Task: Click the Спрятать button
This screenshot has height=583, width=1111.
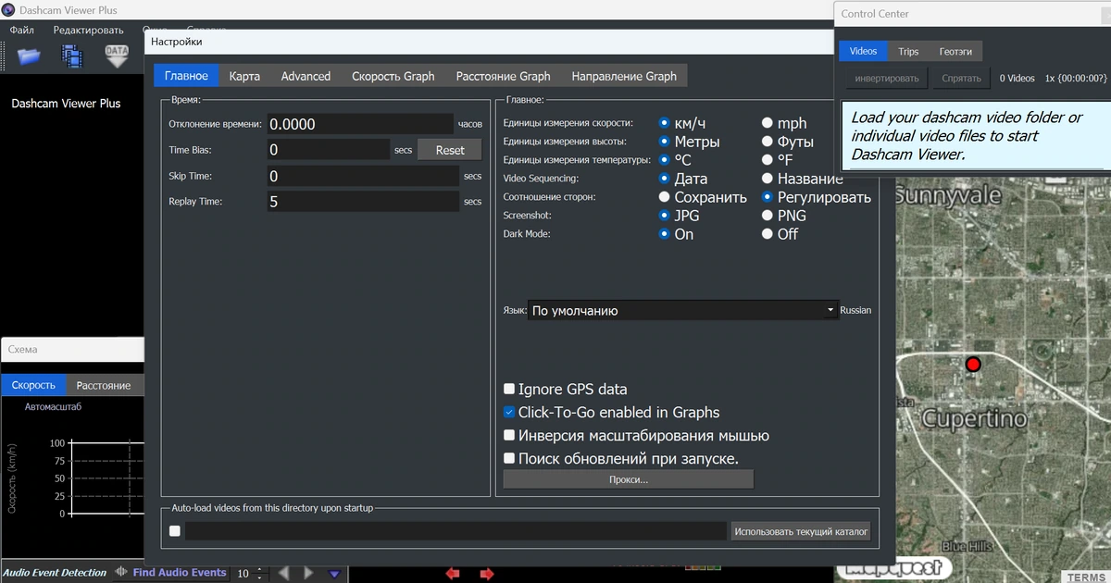Action: pyautogui.click(x=961, y=79)
